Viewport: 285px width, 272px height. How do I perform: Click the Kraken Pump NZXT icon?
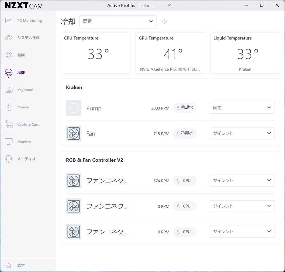click(74, 108)
